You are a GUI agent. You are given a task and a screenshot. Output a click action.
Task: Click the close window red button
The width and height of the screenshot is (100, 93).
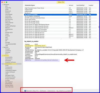pos(2,2)
